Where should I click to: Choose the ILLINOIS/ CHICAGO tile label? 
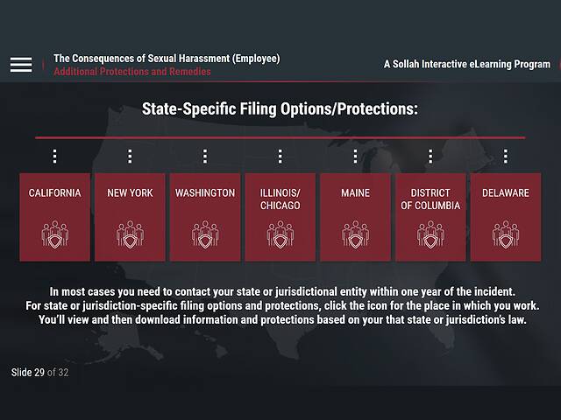pyautogui.click(x=280, y=199)
